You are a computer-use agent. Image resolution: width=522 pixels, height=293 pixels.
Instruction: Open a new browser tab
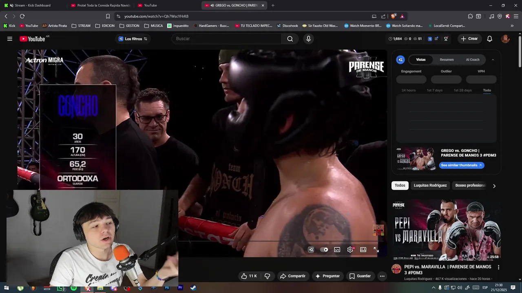[x=273, y=5]
